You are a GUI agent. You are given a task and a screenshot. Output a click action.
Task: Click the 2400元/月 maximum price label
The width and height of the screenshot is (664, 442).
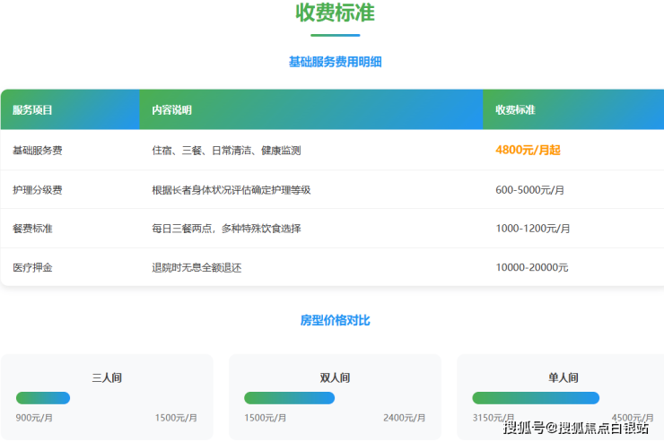(405, 418)
